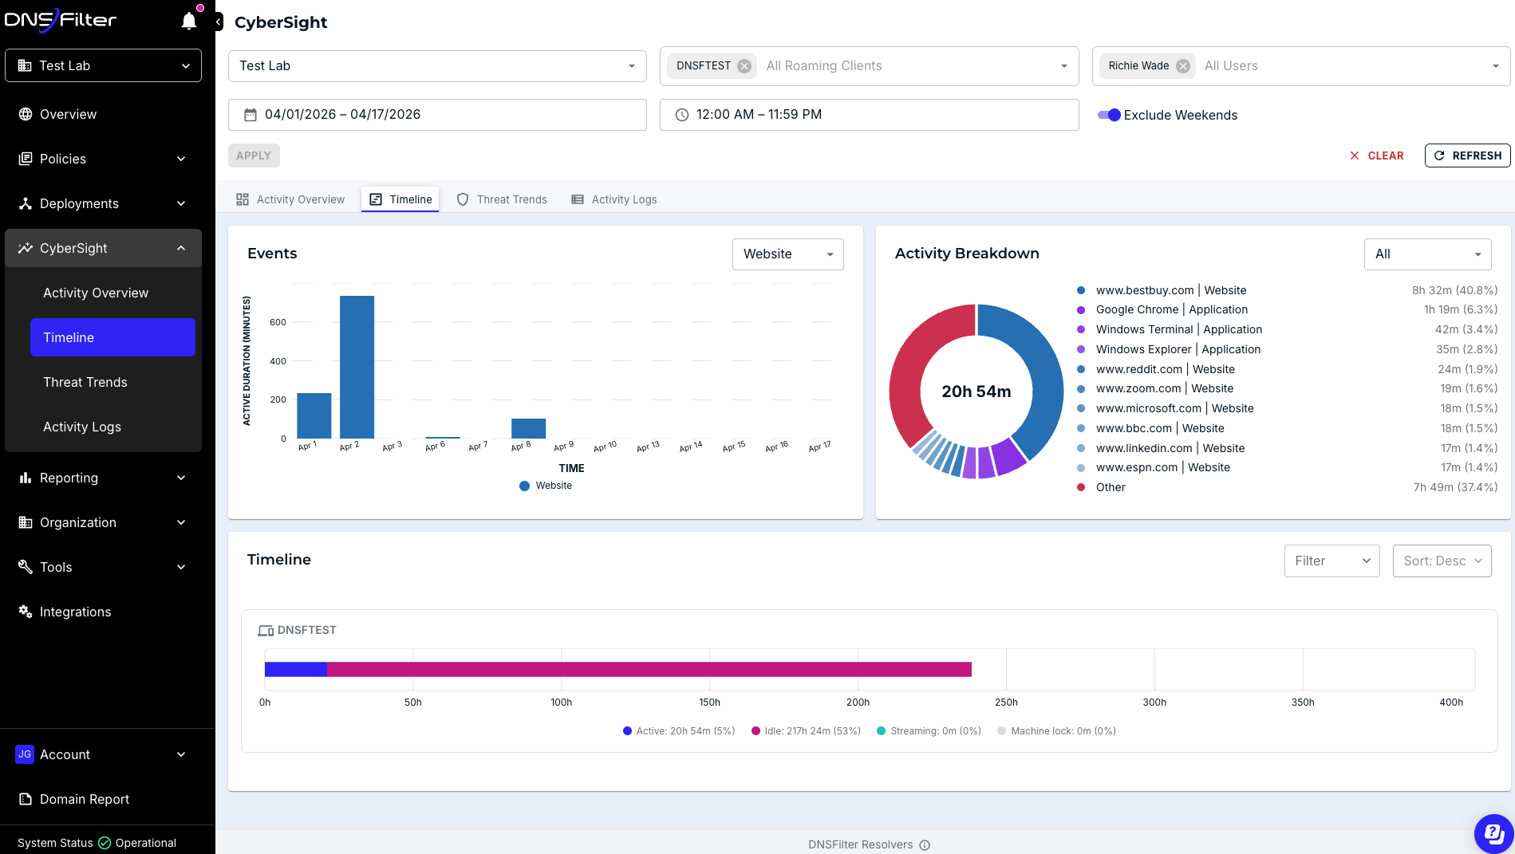Click the APPLY button
The width and height of the screenshot is (1515, 854).
[x=254, y=155]
